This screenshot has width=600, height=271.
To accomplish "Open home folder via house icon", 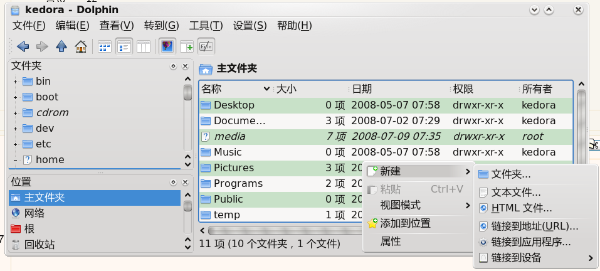I will [81, 46].
